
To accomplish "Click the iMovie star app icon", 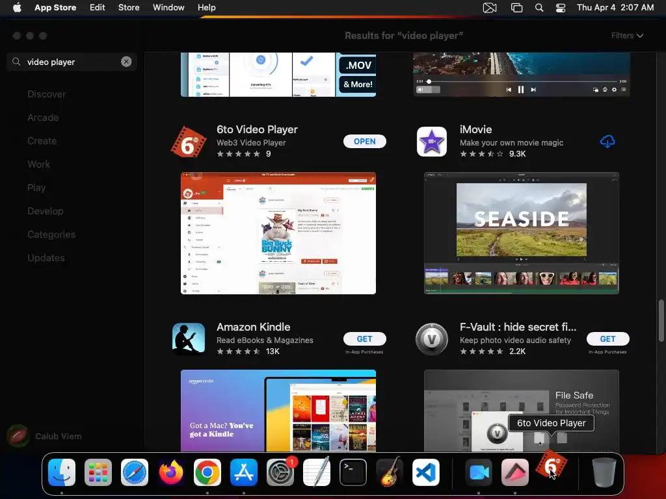I will point(432,142).
